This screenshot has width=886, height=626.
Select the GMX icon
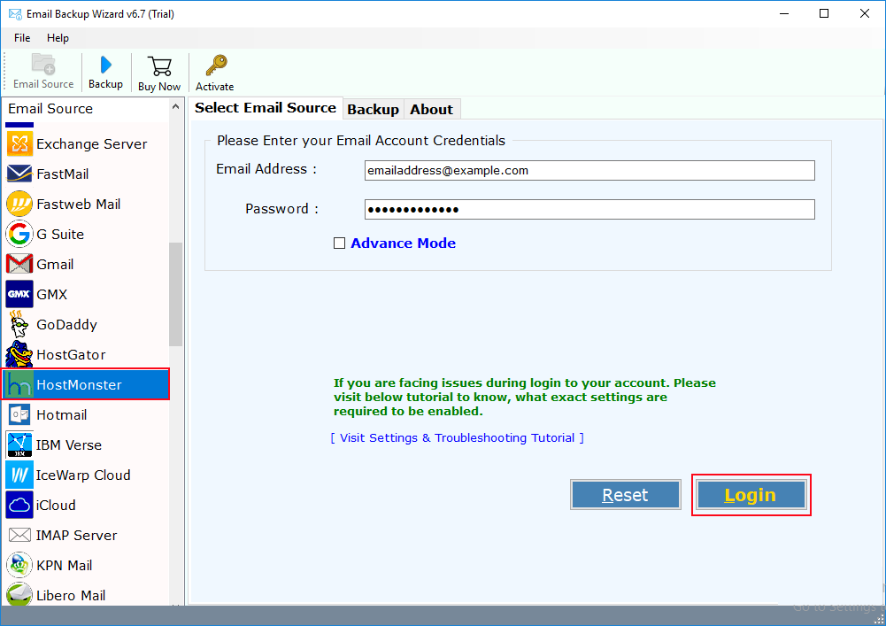[x=19, y=294]
